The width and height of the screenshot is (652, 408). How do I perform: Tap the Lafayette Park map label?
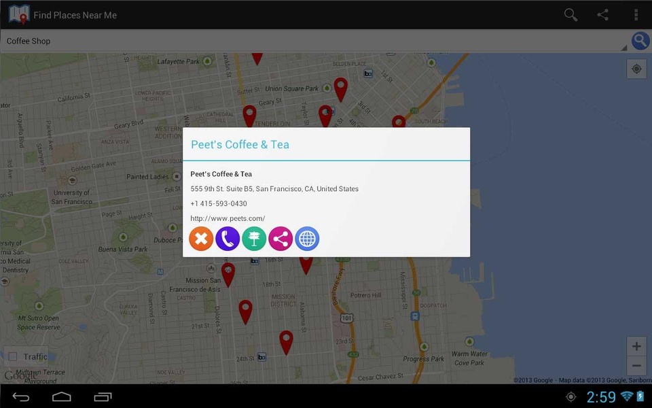[179, 62]
